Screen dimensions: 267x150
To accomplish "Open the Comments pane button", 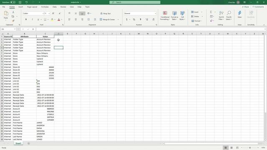I will 258,7.
